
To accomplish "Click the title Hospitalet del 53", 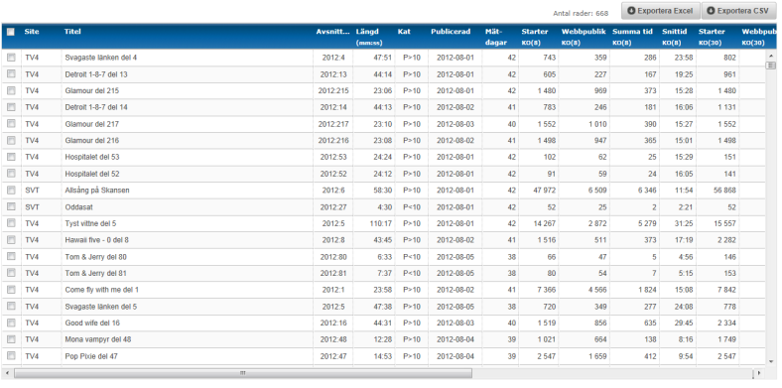I will [92, 157].
